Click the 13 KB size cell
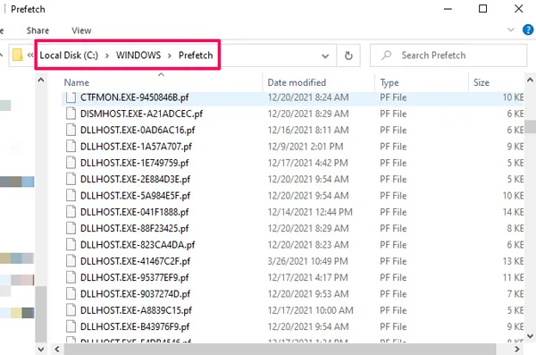Image resolution: width=536 pixels, height=355 pixels. point(513,261)
